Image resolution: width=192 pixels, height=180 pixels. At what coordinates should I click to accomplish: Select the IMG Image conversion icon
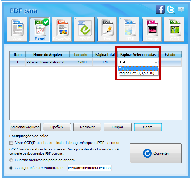[152, 30]
